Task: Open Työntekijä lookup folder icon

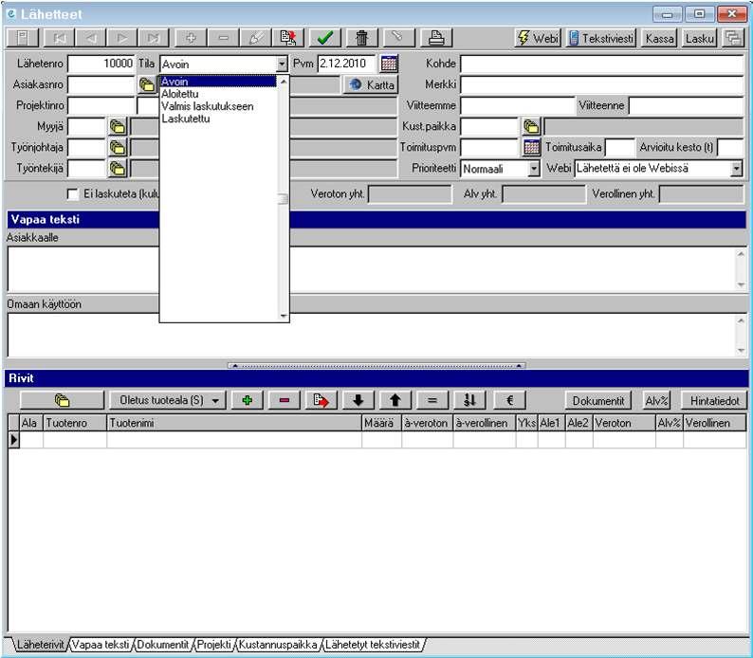Action: point(118,169)
